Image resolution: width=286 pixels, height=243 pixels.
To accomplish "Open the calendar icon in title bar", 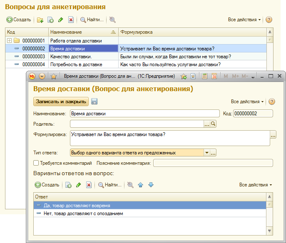I will [214, 76].
